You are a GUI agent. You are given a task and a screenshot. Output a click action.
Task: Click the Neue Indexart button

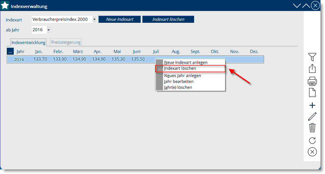point(120,19)
